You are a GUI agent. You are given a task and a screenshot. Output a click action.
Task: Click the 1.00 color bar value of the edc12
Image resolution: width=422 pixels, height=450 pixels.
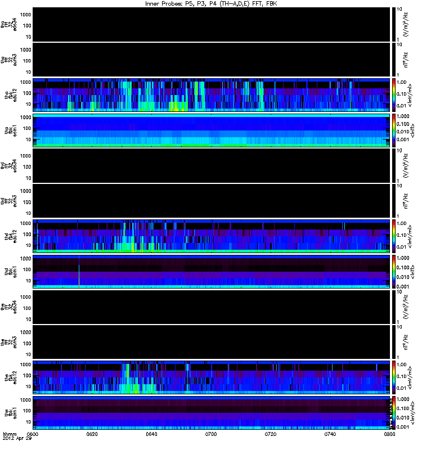click(402, 364)
